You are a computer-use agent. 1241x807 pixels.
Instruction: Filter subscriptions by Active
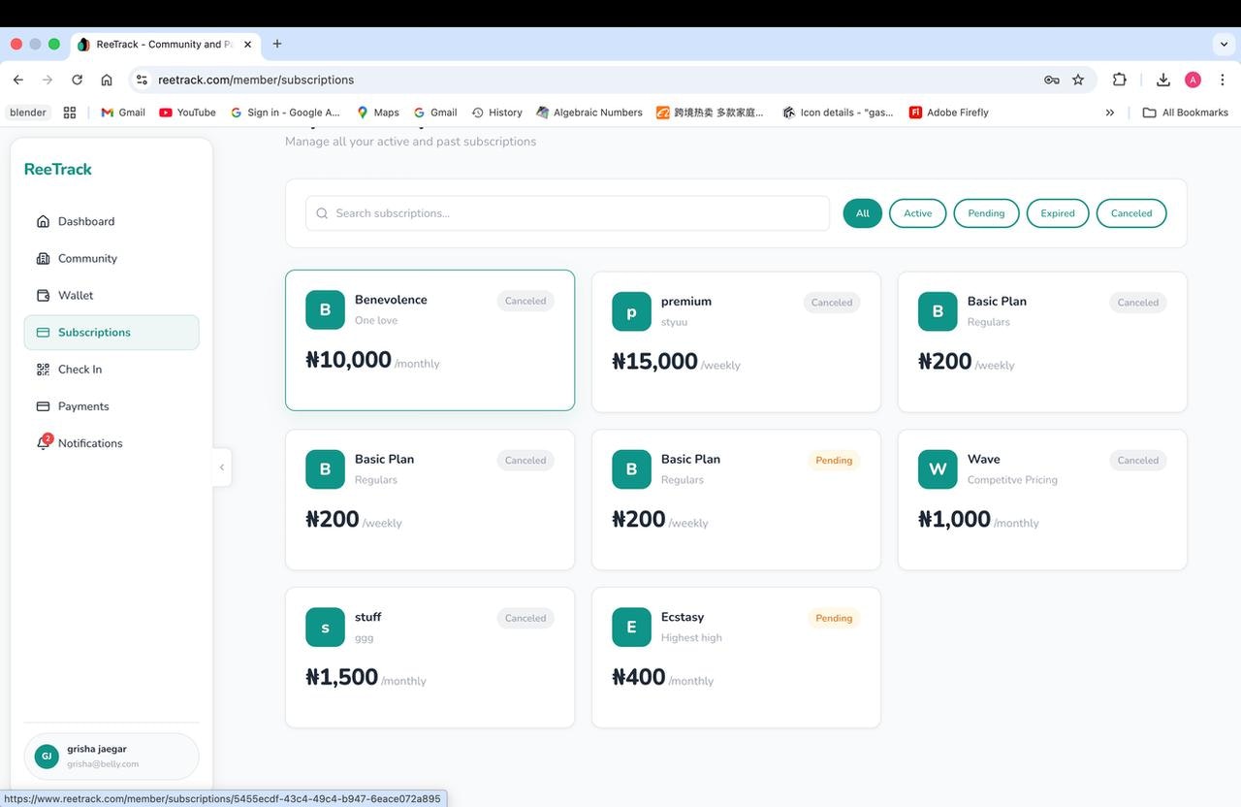[x=917, y=212]
